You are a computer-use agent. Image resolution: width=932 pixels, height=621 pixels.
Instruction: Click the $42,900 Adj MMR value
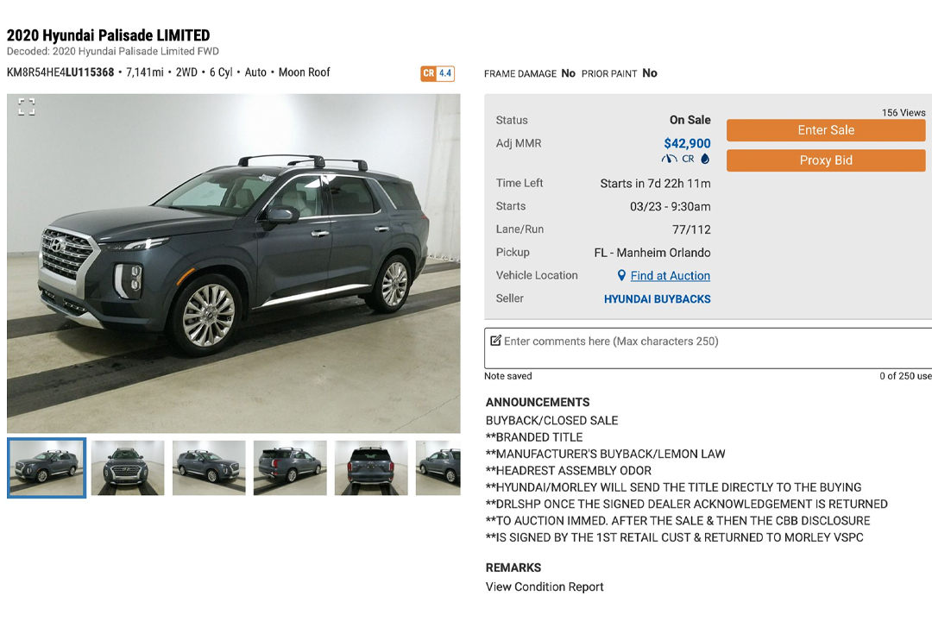[x=687, y=143]
